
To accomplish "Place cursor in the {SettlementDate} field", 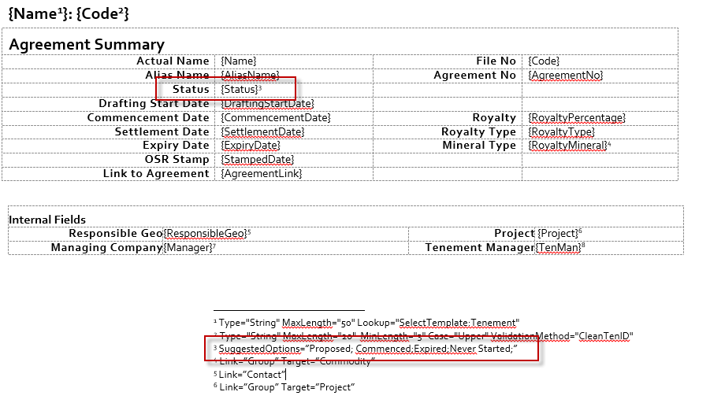I will [x=262, y=132].
